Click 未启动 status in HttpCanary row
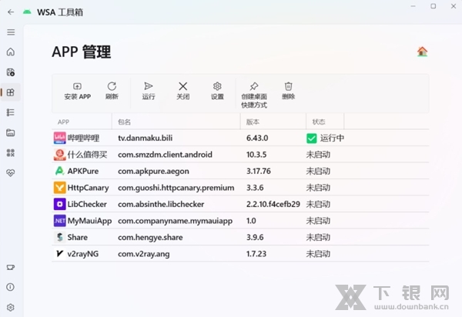 318,188
